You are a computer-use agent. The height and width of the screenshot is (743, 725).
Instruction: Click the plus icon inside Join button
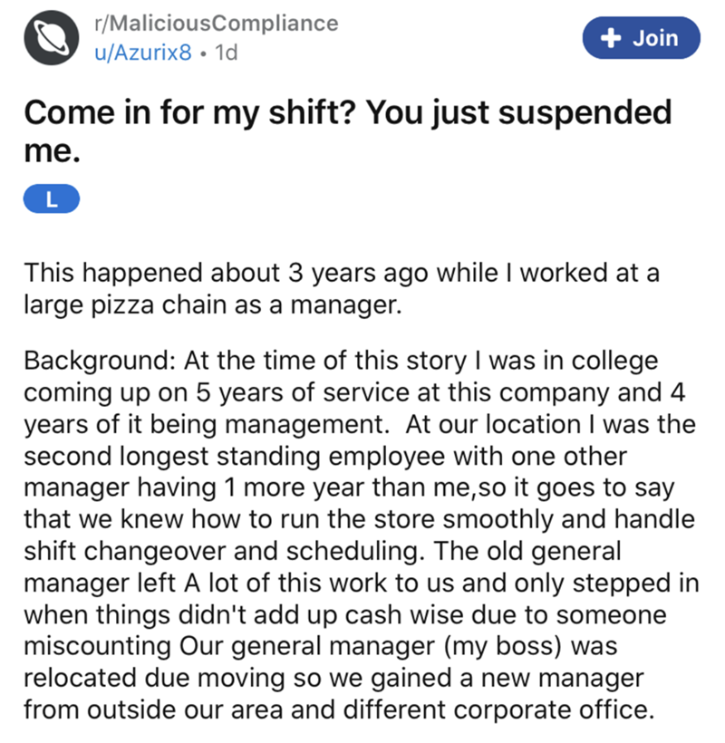pos(611,38)
